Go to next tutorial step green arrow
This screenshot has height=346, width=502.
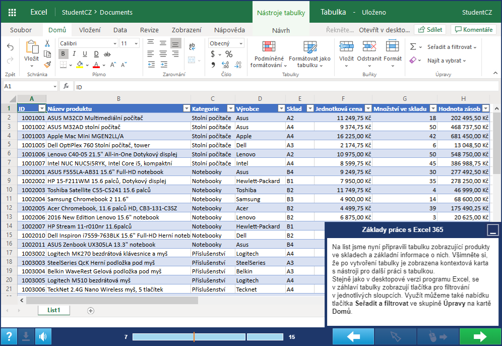pos(480,336)
